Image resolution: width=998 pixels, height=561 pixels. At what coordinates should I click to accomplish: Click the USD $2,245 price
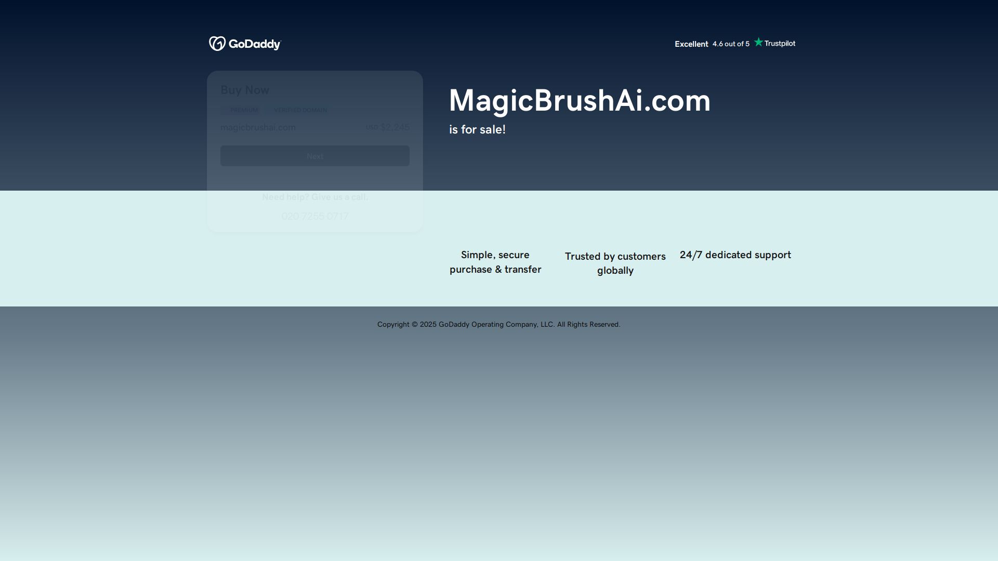tap(387, 127)
